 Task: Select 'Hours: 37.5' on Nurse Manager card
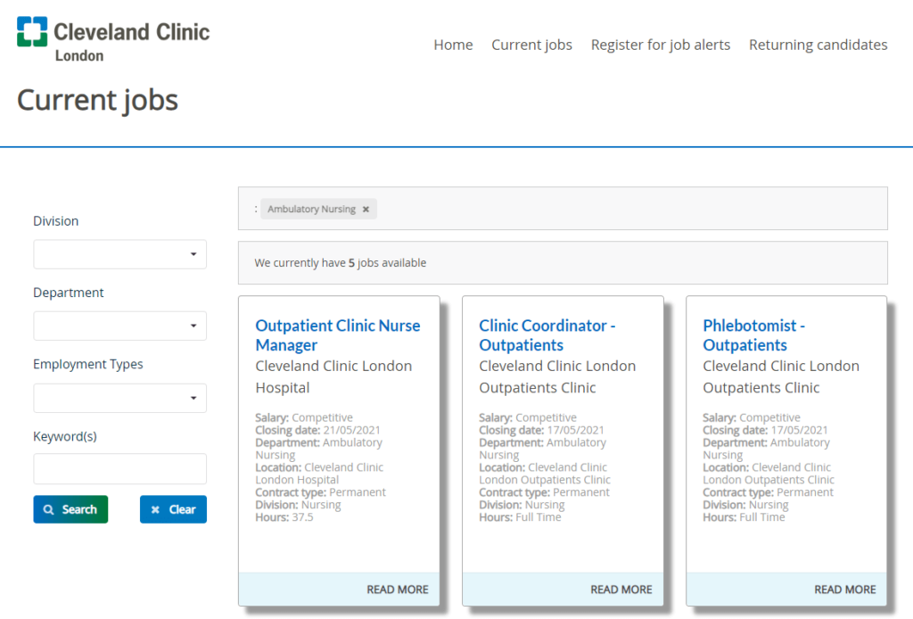284,517
